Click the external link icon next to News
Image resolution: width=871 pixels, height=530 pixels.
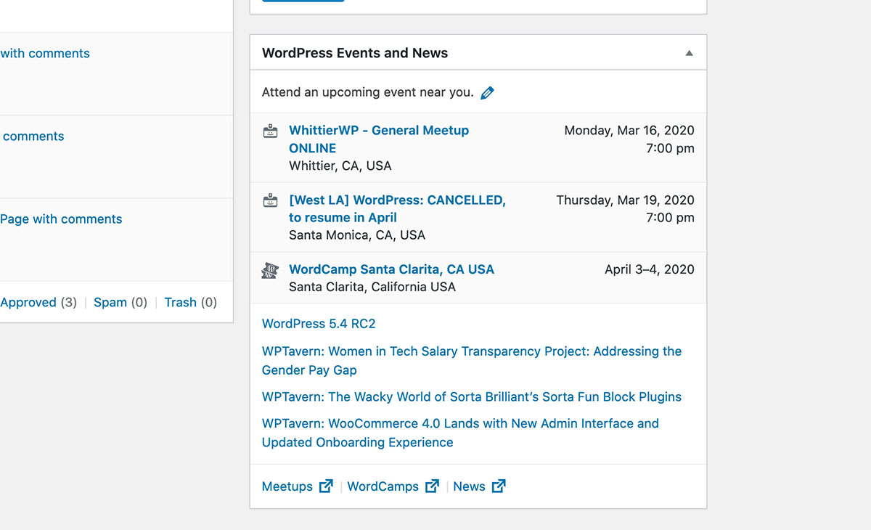[x=499, y=486]
